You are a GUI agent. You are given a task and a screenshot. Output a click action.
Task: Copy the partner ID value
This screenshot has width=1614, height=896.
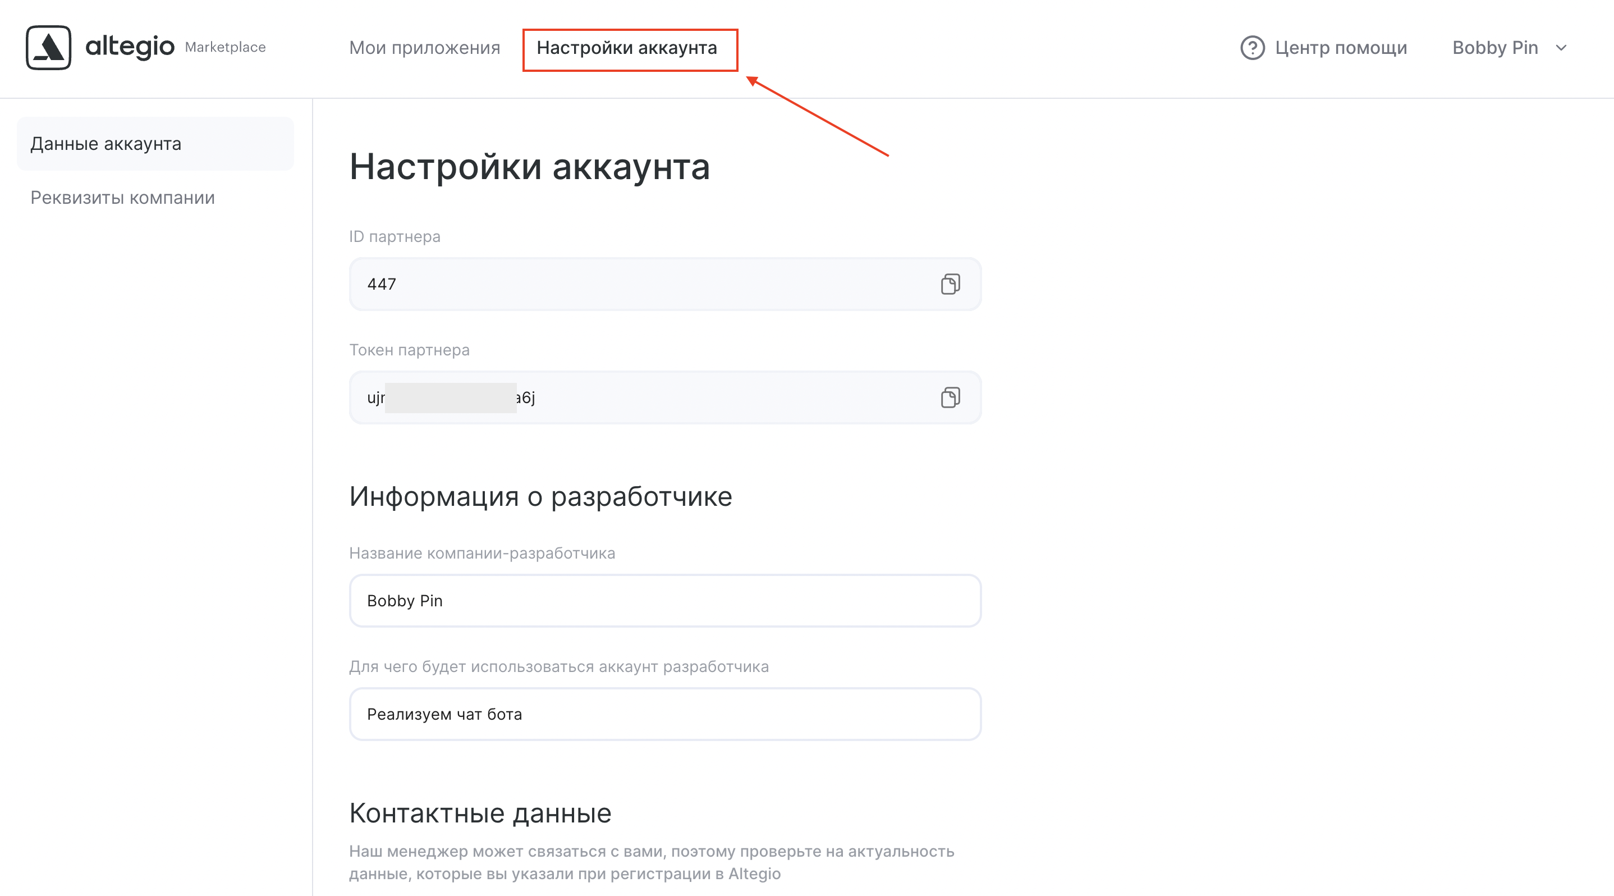950,284
